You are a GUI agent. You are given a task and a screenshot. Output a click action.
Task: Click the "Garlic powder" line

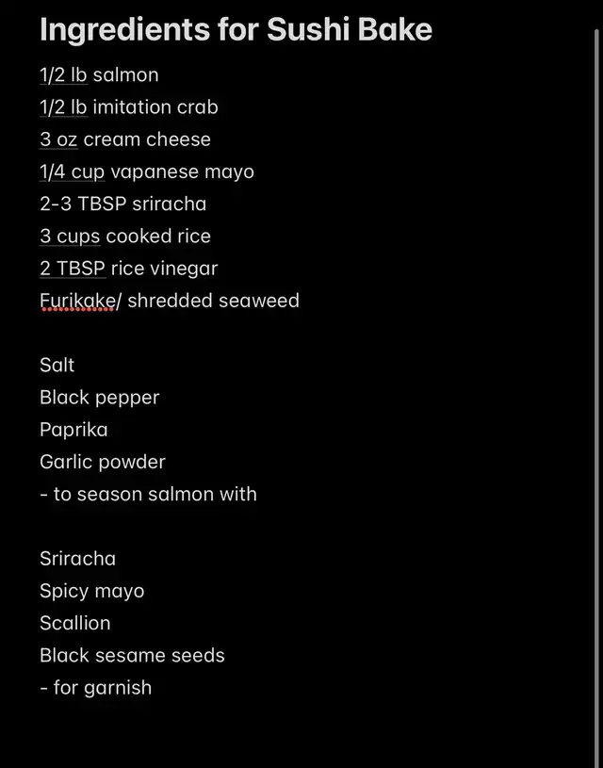coord(103,462)
